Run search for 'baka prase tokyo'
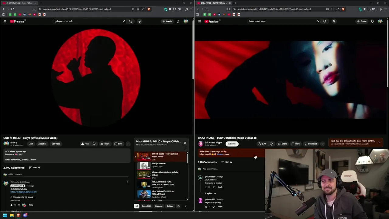 pyautogui.click(x=325, y=21)
